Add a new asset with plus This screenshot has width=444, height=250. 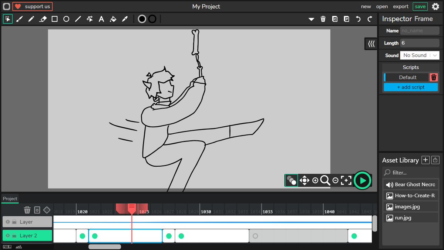point(425,160)
